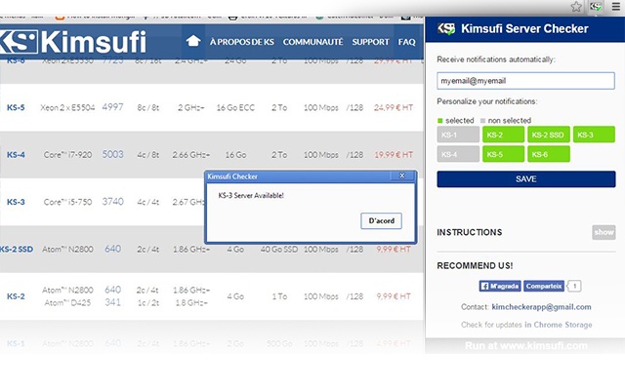Image resolution: width=625 pixels, height=390 pixels.
Task: Click the Facebook like count box
Action: pos(574,286)
